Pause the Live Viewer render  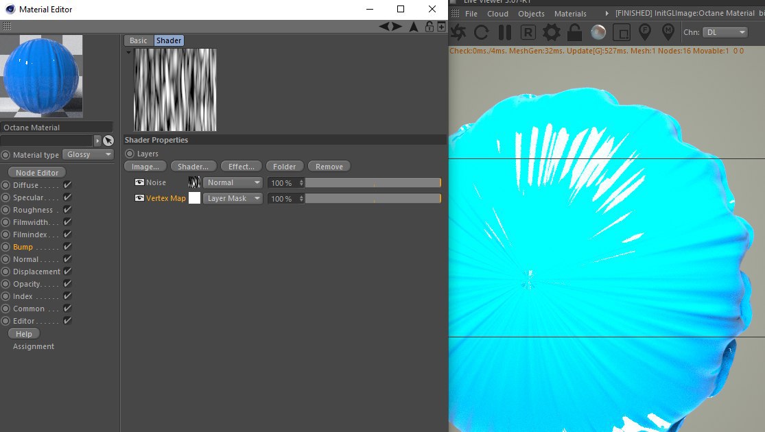(505, 33)
